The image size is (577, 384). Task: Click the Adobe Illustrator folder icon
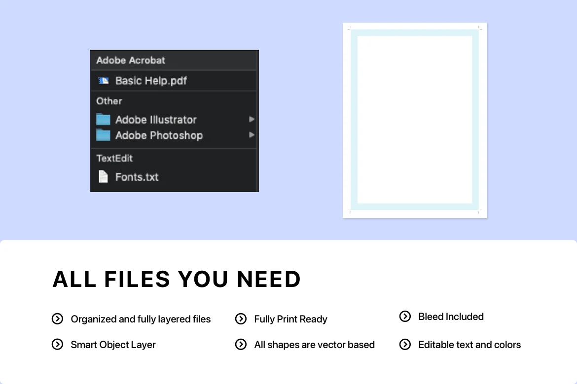pyautogui.click(x=104, y=120)
